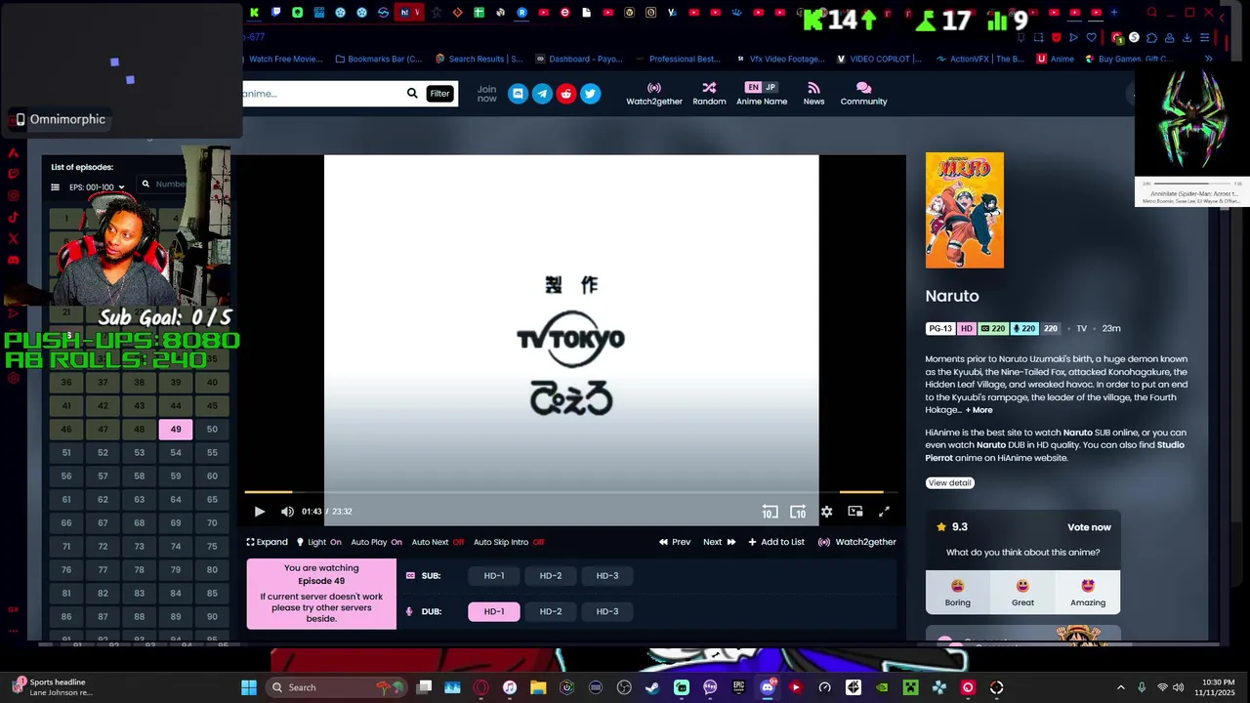This screenshot has height=703, width=1250.
Task: Open File Explorer from taskbar
Action: [x=538, y=687]
